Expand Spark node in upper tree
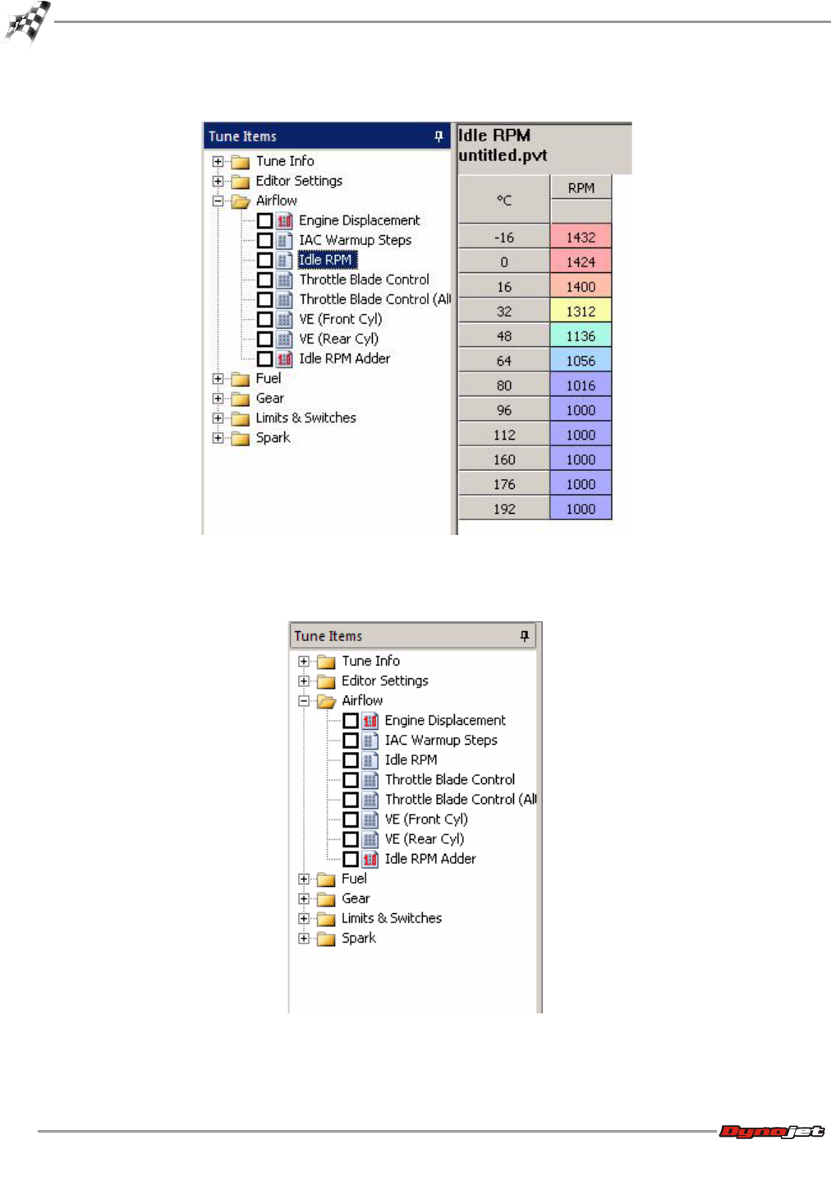 click(x=218, y=438)
